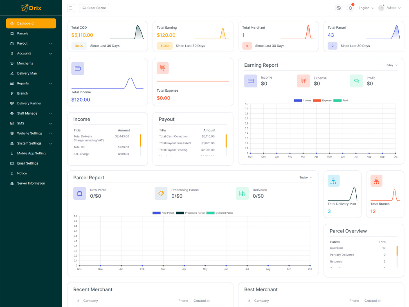
Task: Click the Drix logo
Action: [x=31, y=8]
